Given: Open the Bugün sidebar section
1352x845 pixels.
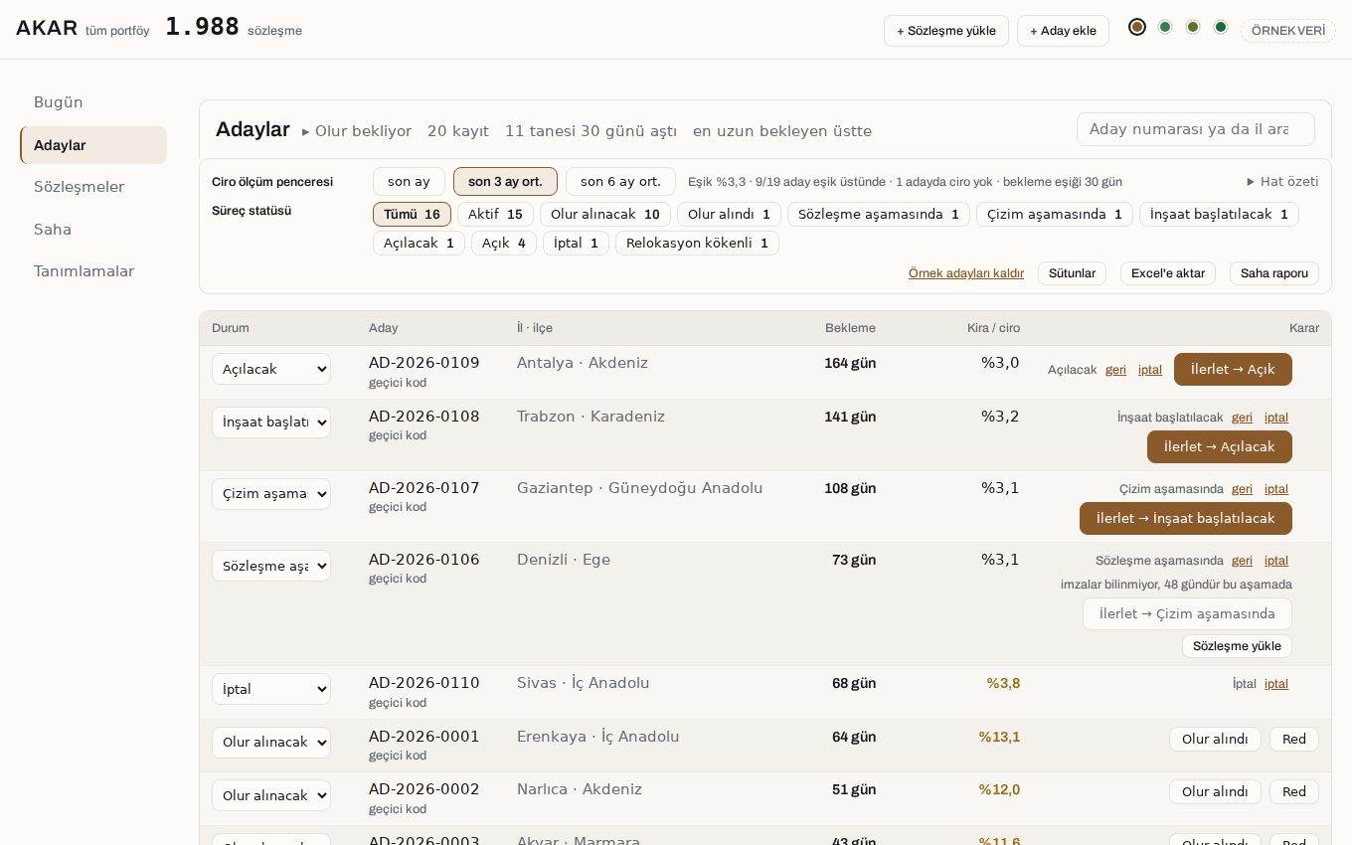Looking at the screenshot, I should point(93,102).
